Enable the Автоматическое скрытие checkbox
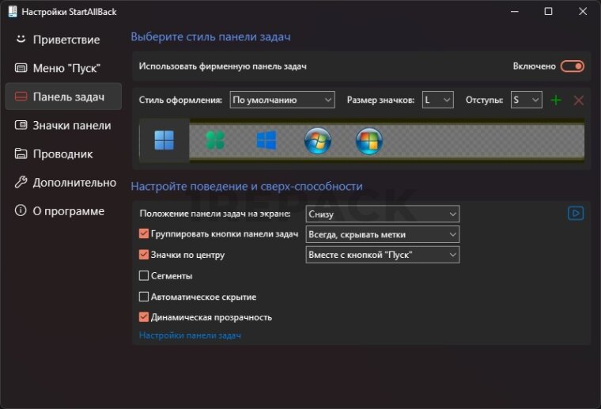 (144, 297)
